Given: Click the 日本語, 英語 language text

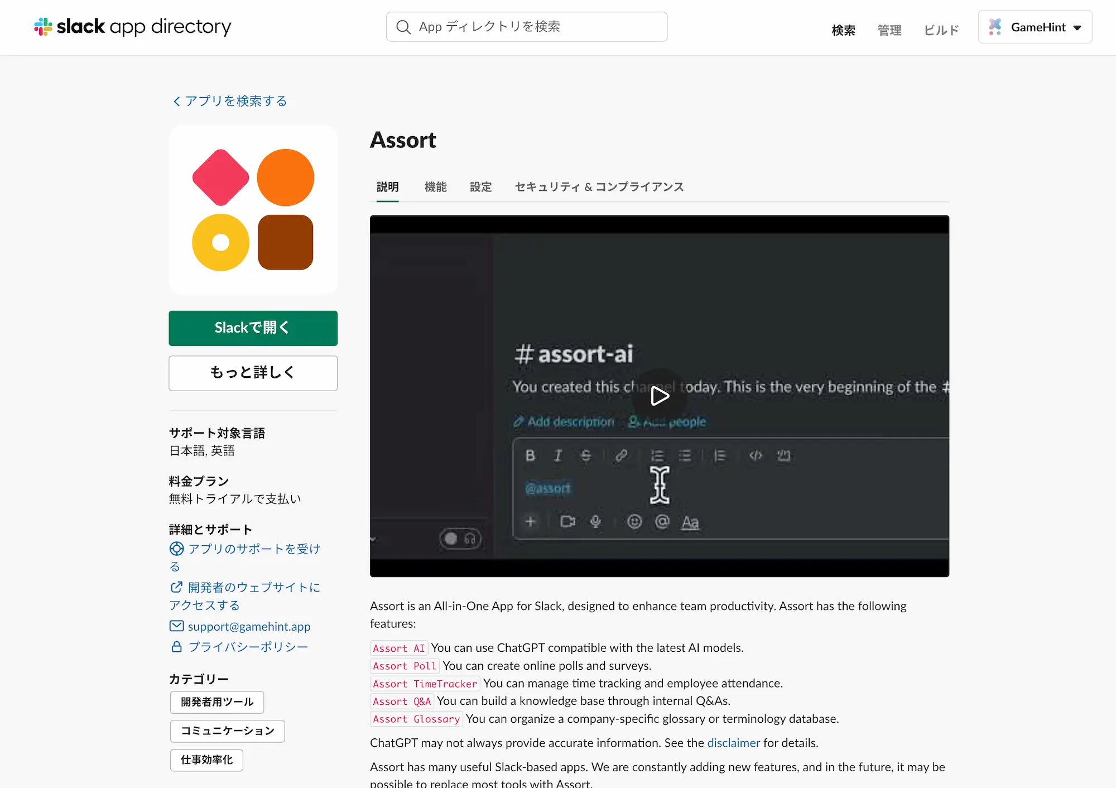Looking at the screenshot, I should click(202, 451).
